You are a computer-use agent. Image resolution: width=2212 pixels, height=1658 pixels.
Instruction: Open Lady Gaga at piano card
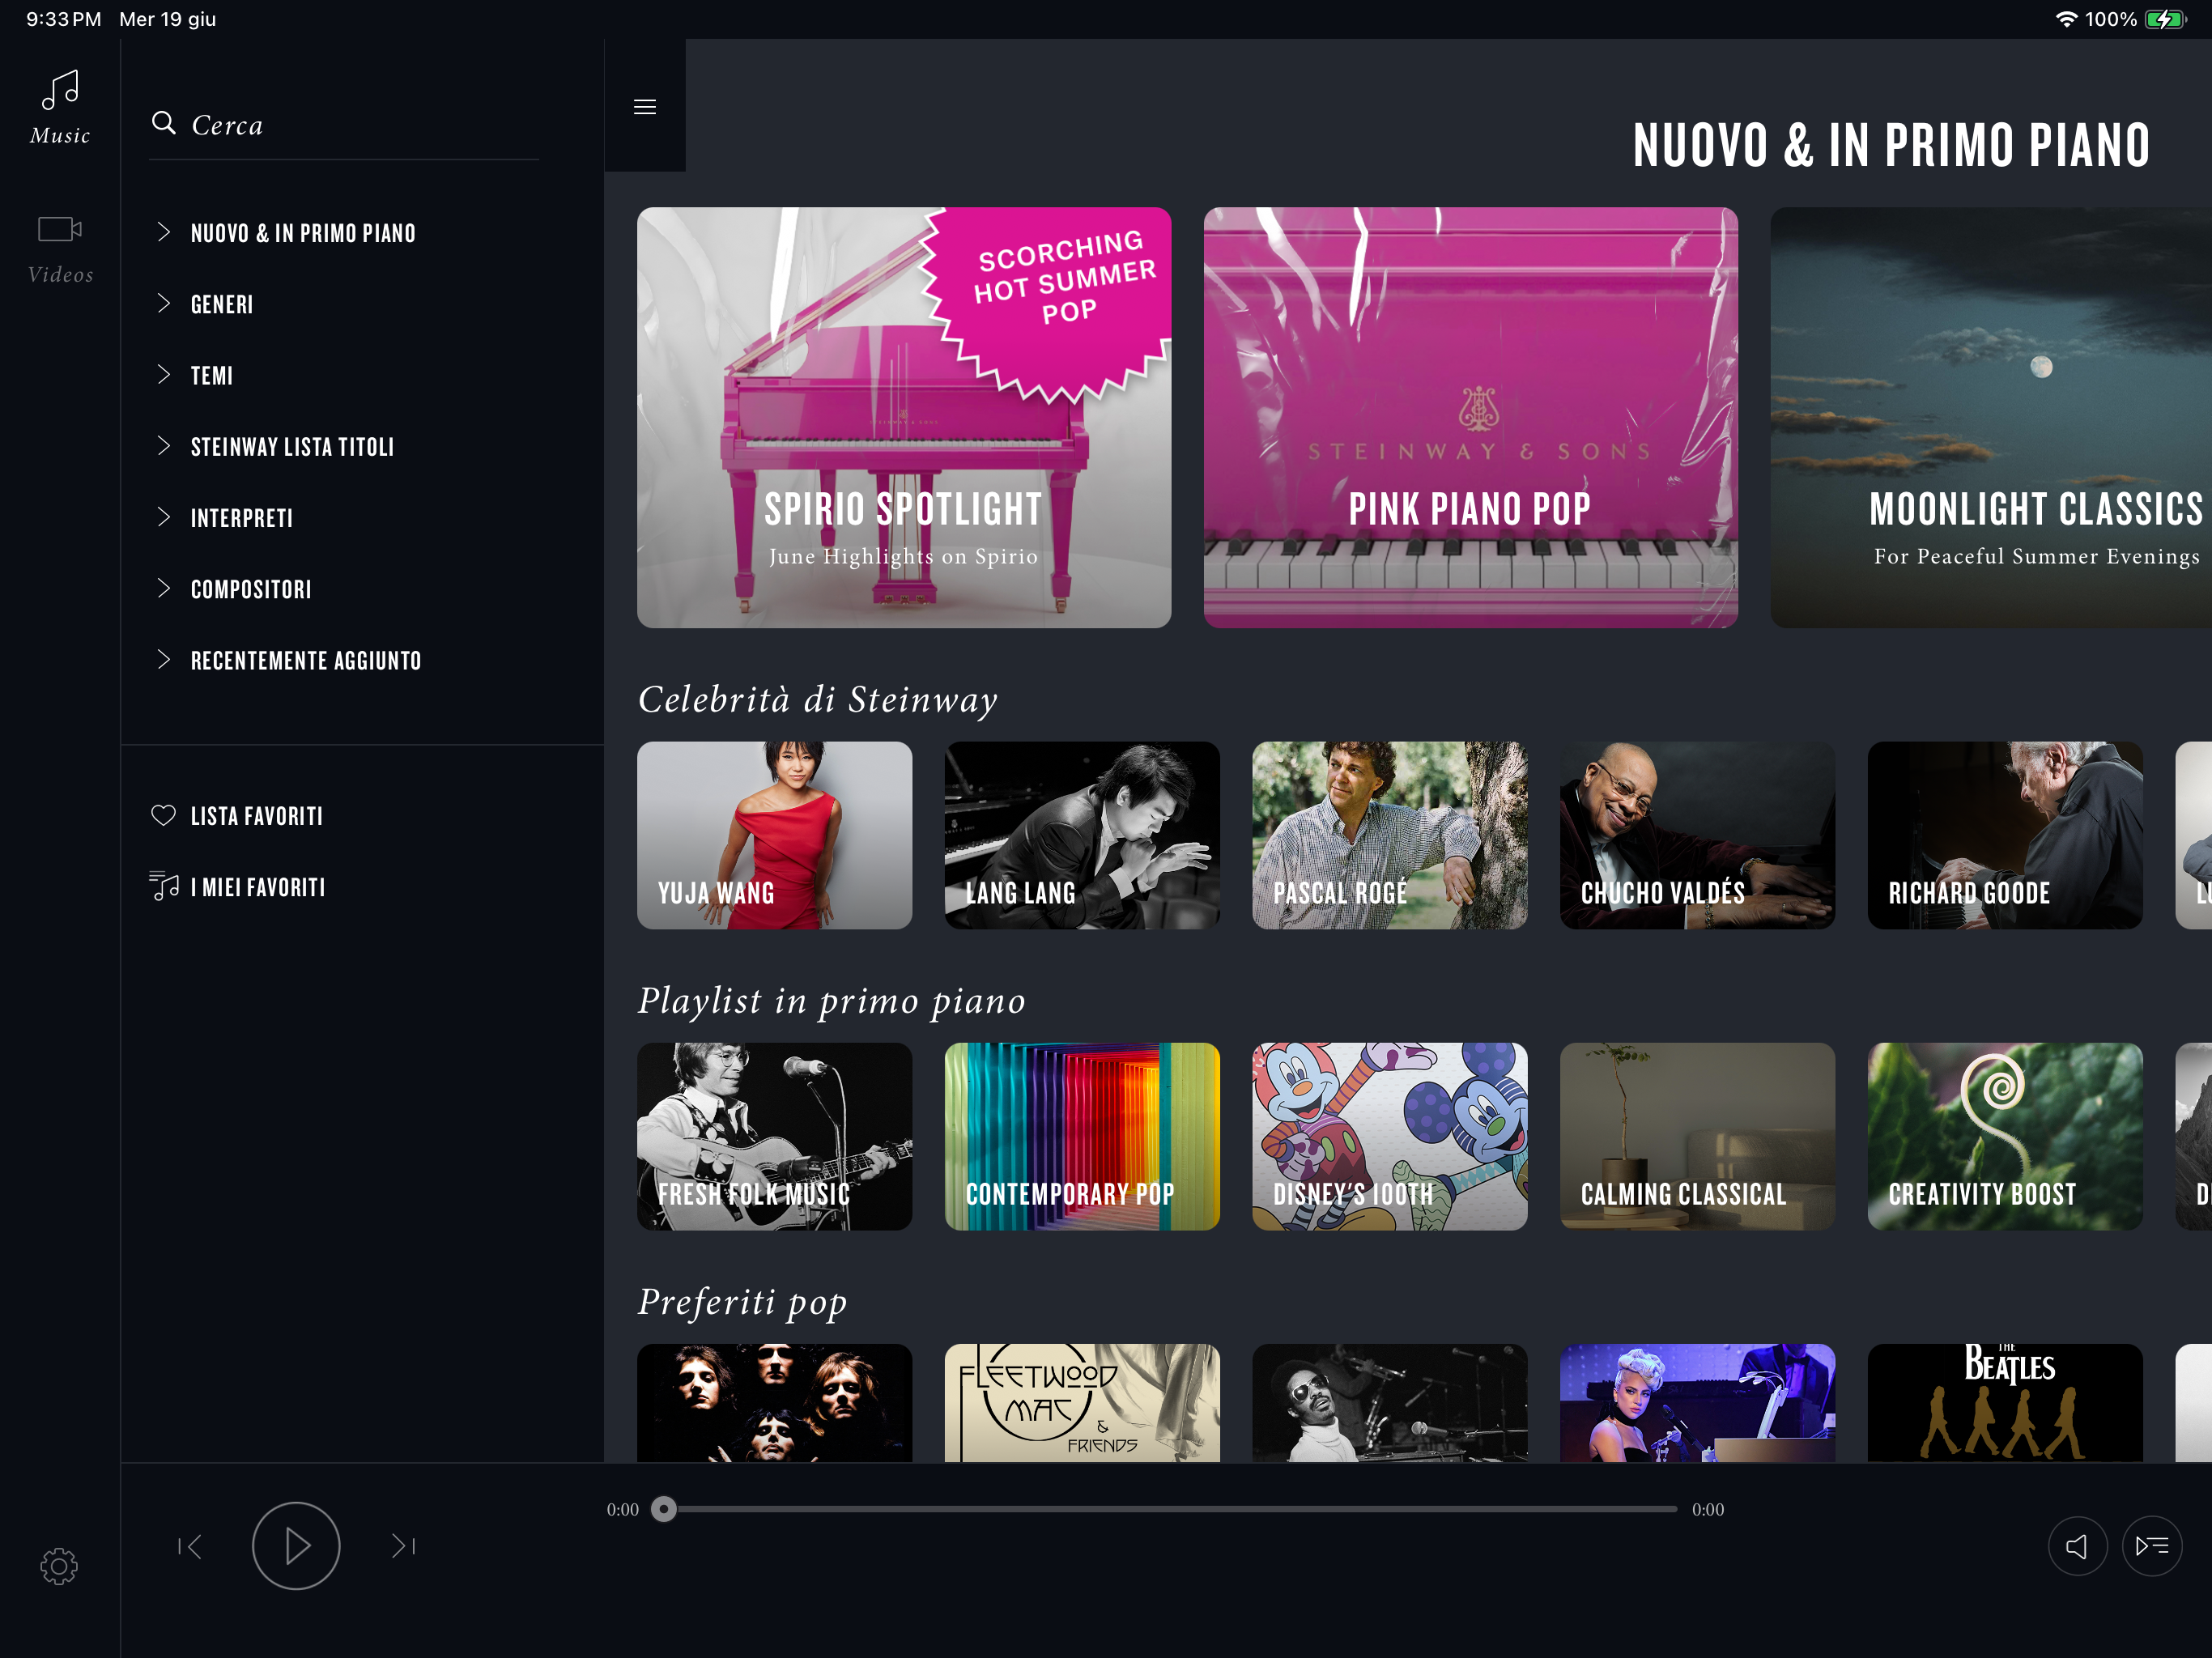1697,1403
